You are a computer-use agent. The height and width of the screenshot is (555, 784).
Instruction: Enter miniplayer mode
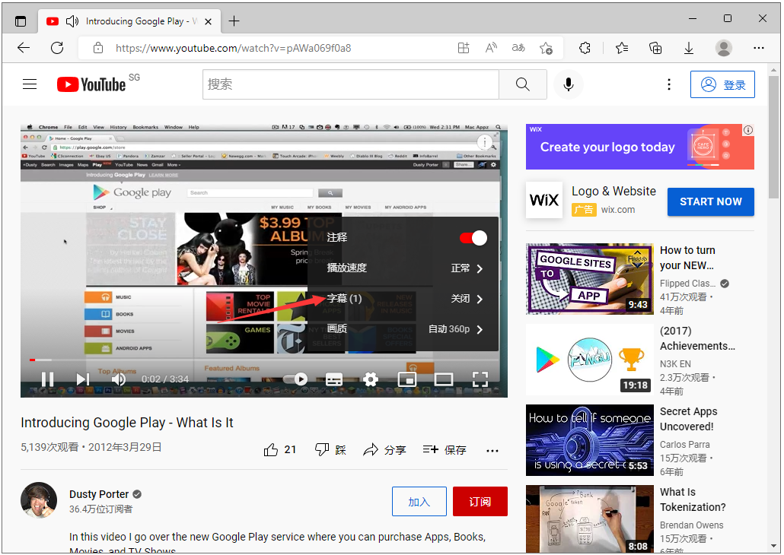(407, 379)
